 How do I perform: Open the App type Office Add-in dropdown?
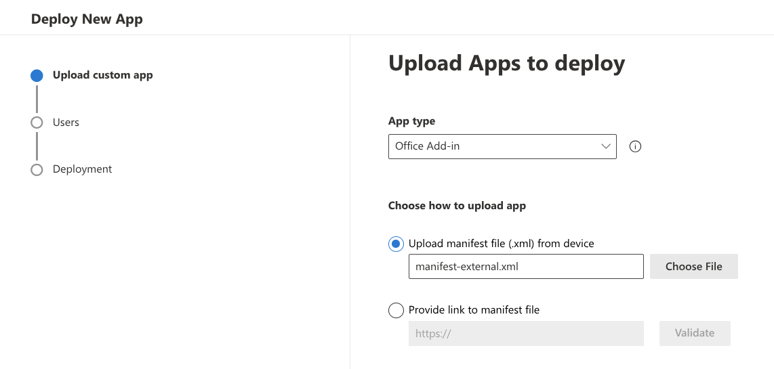click(x=502, y=146)
